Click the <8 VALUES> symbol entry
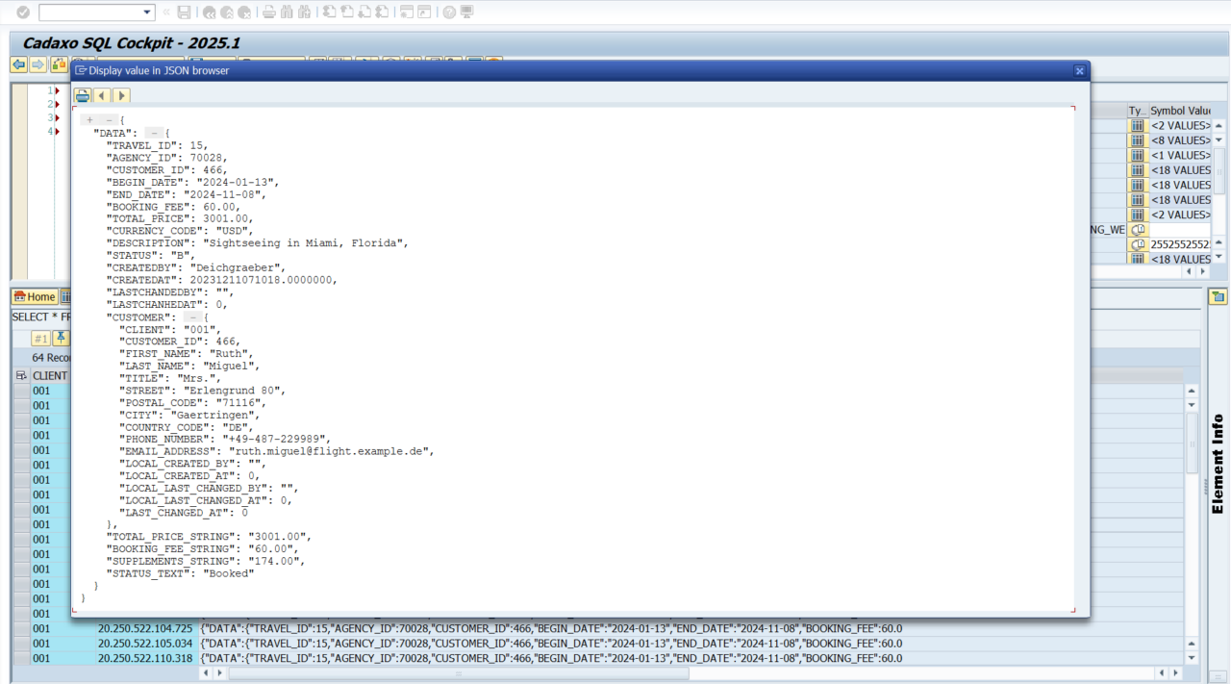Viewport: 1231px width, 684px height. 1180,140
